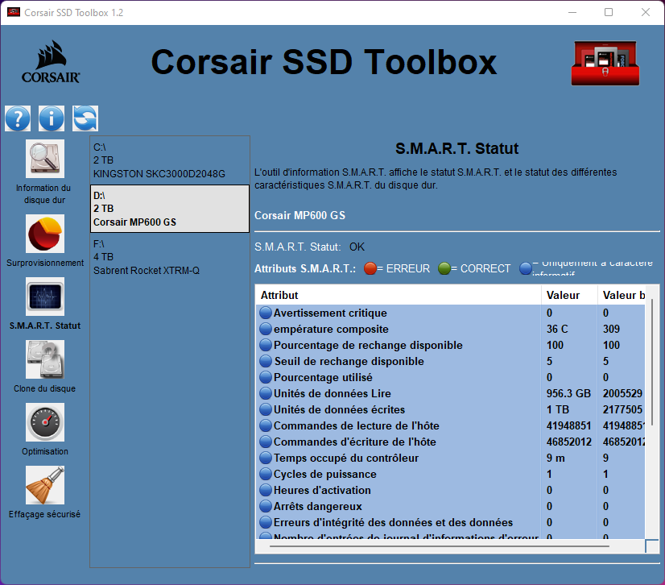Open the Info icon

52,118
